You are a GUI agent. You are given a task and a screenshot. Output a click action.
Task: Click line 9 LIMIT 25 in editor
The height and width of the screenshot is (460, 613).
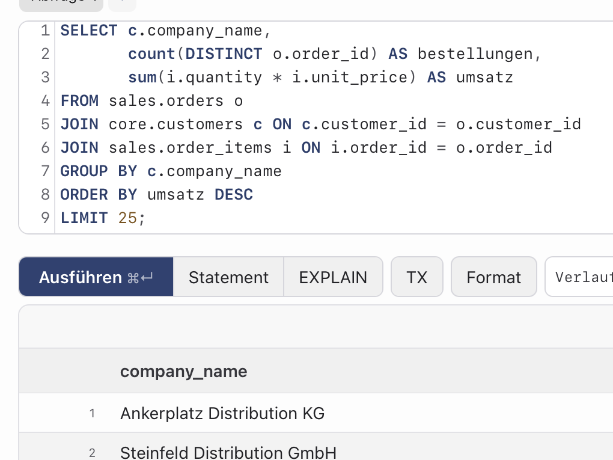(x=103, y=218)
